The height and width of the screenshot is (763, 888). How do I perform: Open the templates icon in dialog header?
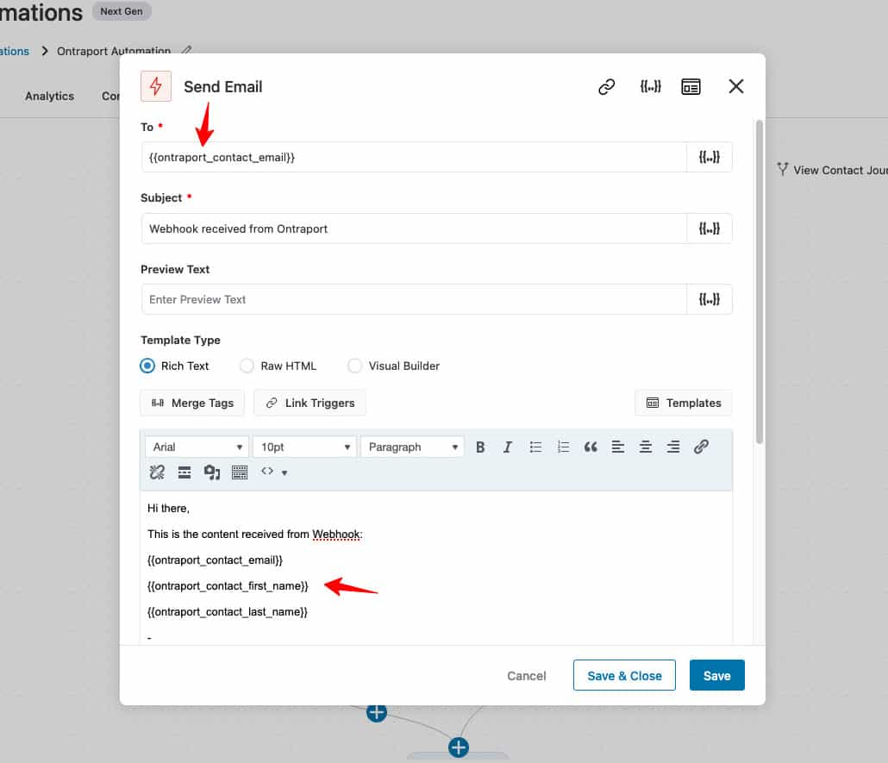pyautogui.click(x=691, y=87)
